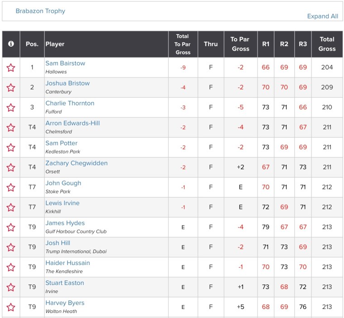Mark Arron Edwards-Hill's star icon
The image size is (344, 318).
11,127
